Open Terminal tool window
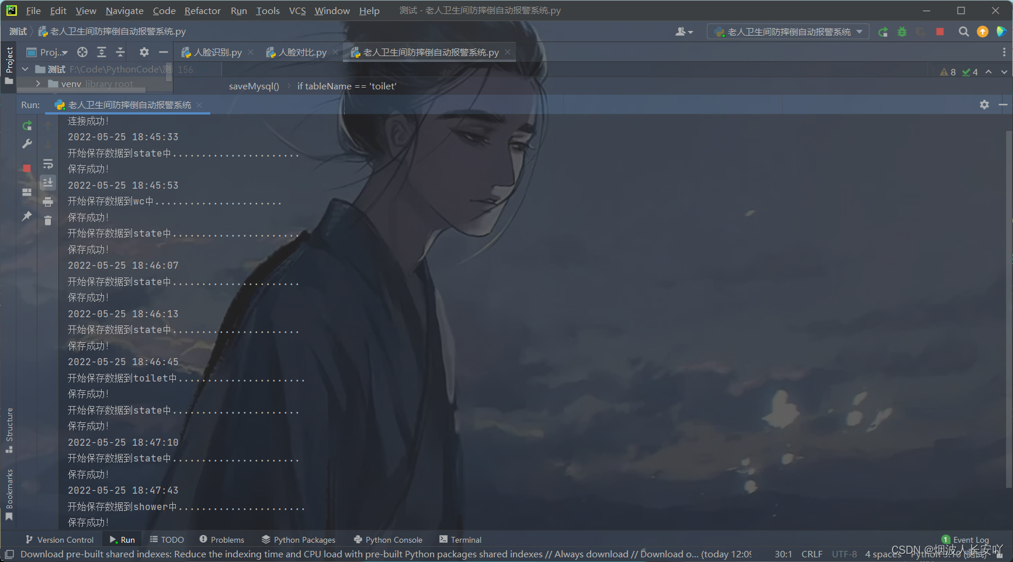This screenshot has height=562, width=1013. click(x=460, y=539)
